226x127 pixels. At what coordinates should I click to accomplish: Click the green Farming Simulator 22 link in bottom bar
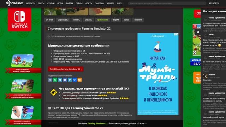point(98,123)
